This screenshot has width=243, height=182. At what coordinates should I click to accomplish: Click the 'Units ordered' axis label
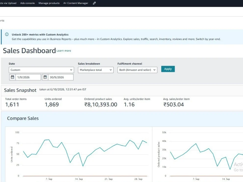point(12,154)
